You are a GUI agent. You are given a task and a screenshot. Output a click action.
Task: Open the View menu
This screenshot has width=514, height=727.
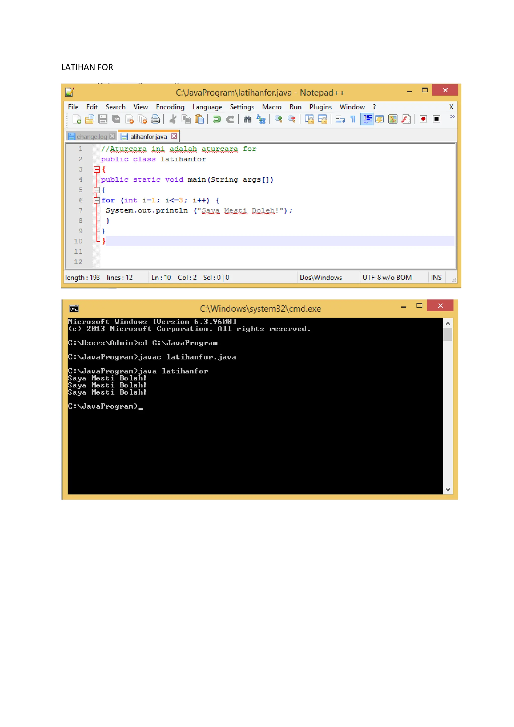pos(141,107)
